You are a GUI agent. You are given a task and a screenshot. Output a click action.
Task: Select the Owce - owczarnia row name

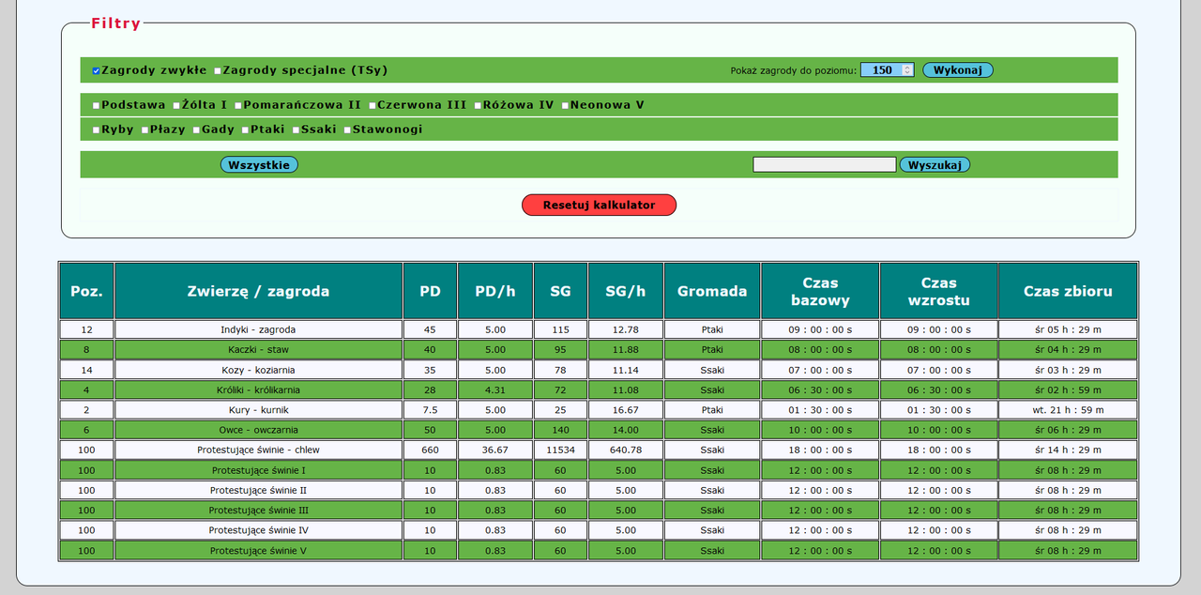click(259, 430)
